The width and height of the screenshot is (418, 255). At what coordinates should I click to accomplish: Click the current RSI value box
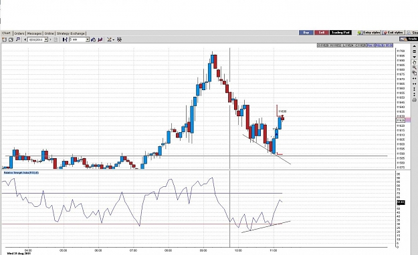(x=401, y=202)
